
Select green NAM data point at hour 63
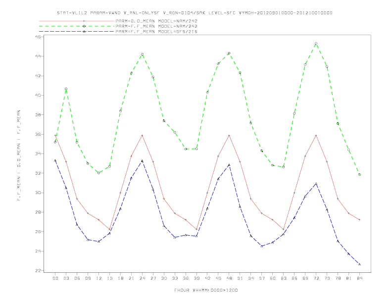(x=284, y=167)
